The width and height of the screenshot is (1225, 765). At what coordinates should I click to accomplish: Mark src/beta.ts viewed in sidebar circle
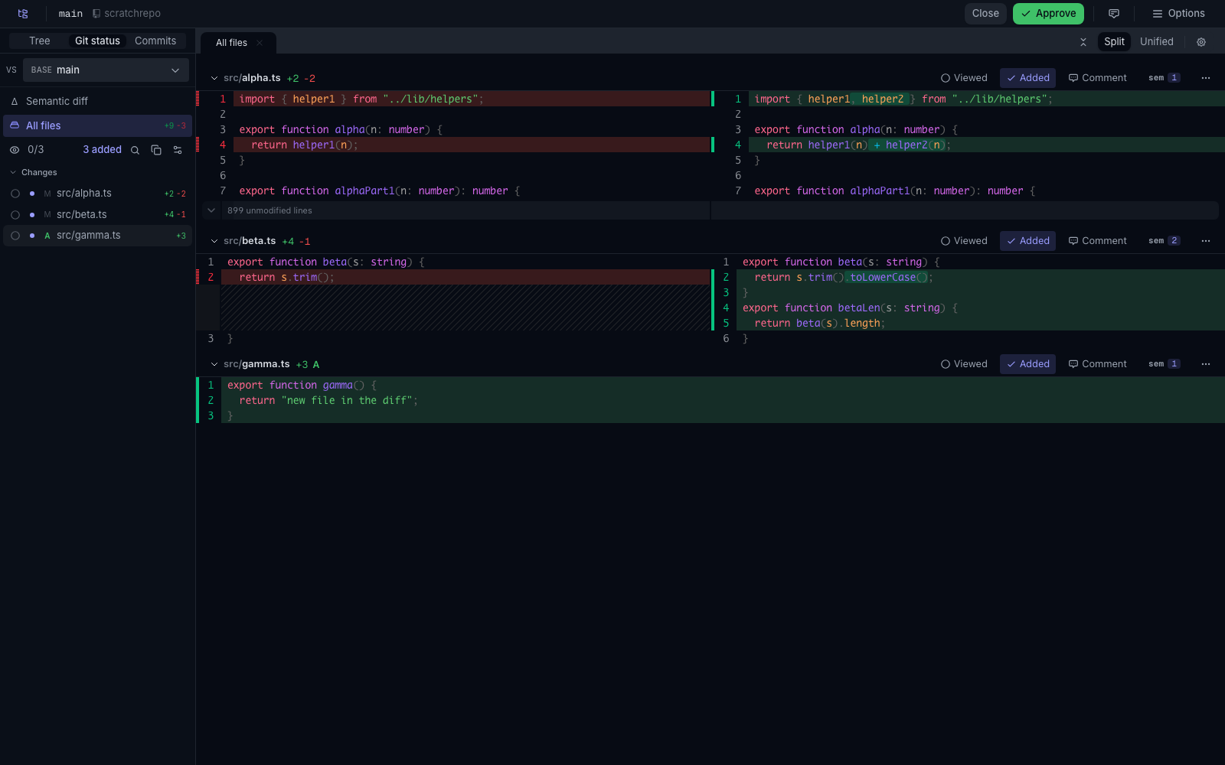point(15,215)
